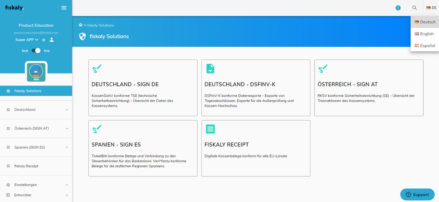439x202 pixels.
Task: Toggle the test/live environment switch
Action: [x=36, y=51]
